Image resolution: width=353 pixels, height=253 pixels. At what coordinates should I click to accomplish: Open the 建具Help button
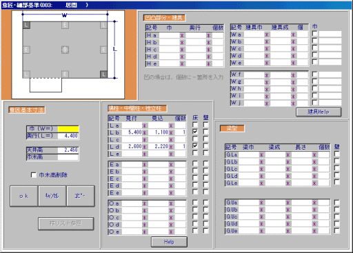pyautogui.click(x=319, y=112)
